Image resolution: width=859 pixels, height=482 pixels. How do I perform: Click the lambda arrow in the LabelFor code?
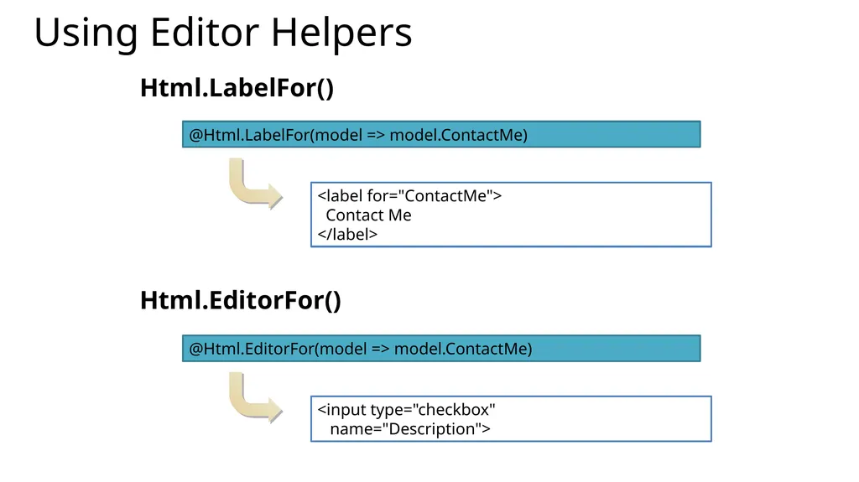(x=375, y=135)
